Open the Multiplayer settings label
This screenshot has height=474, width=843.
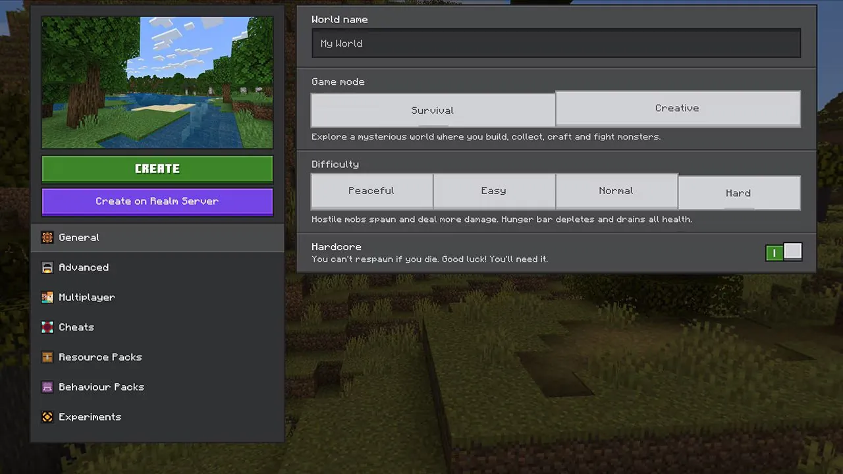click(x=87, y=298)
